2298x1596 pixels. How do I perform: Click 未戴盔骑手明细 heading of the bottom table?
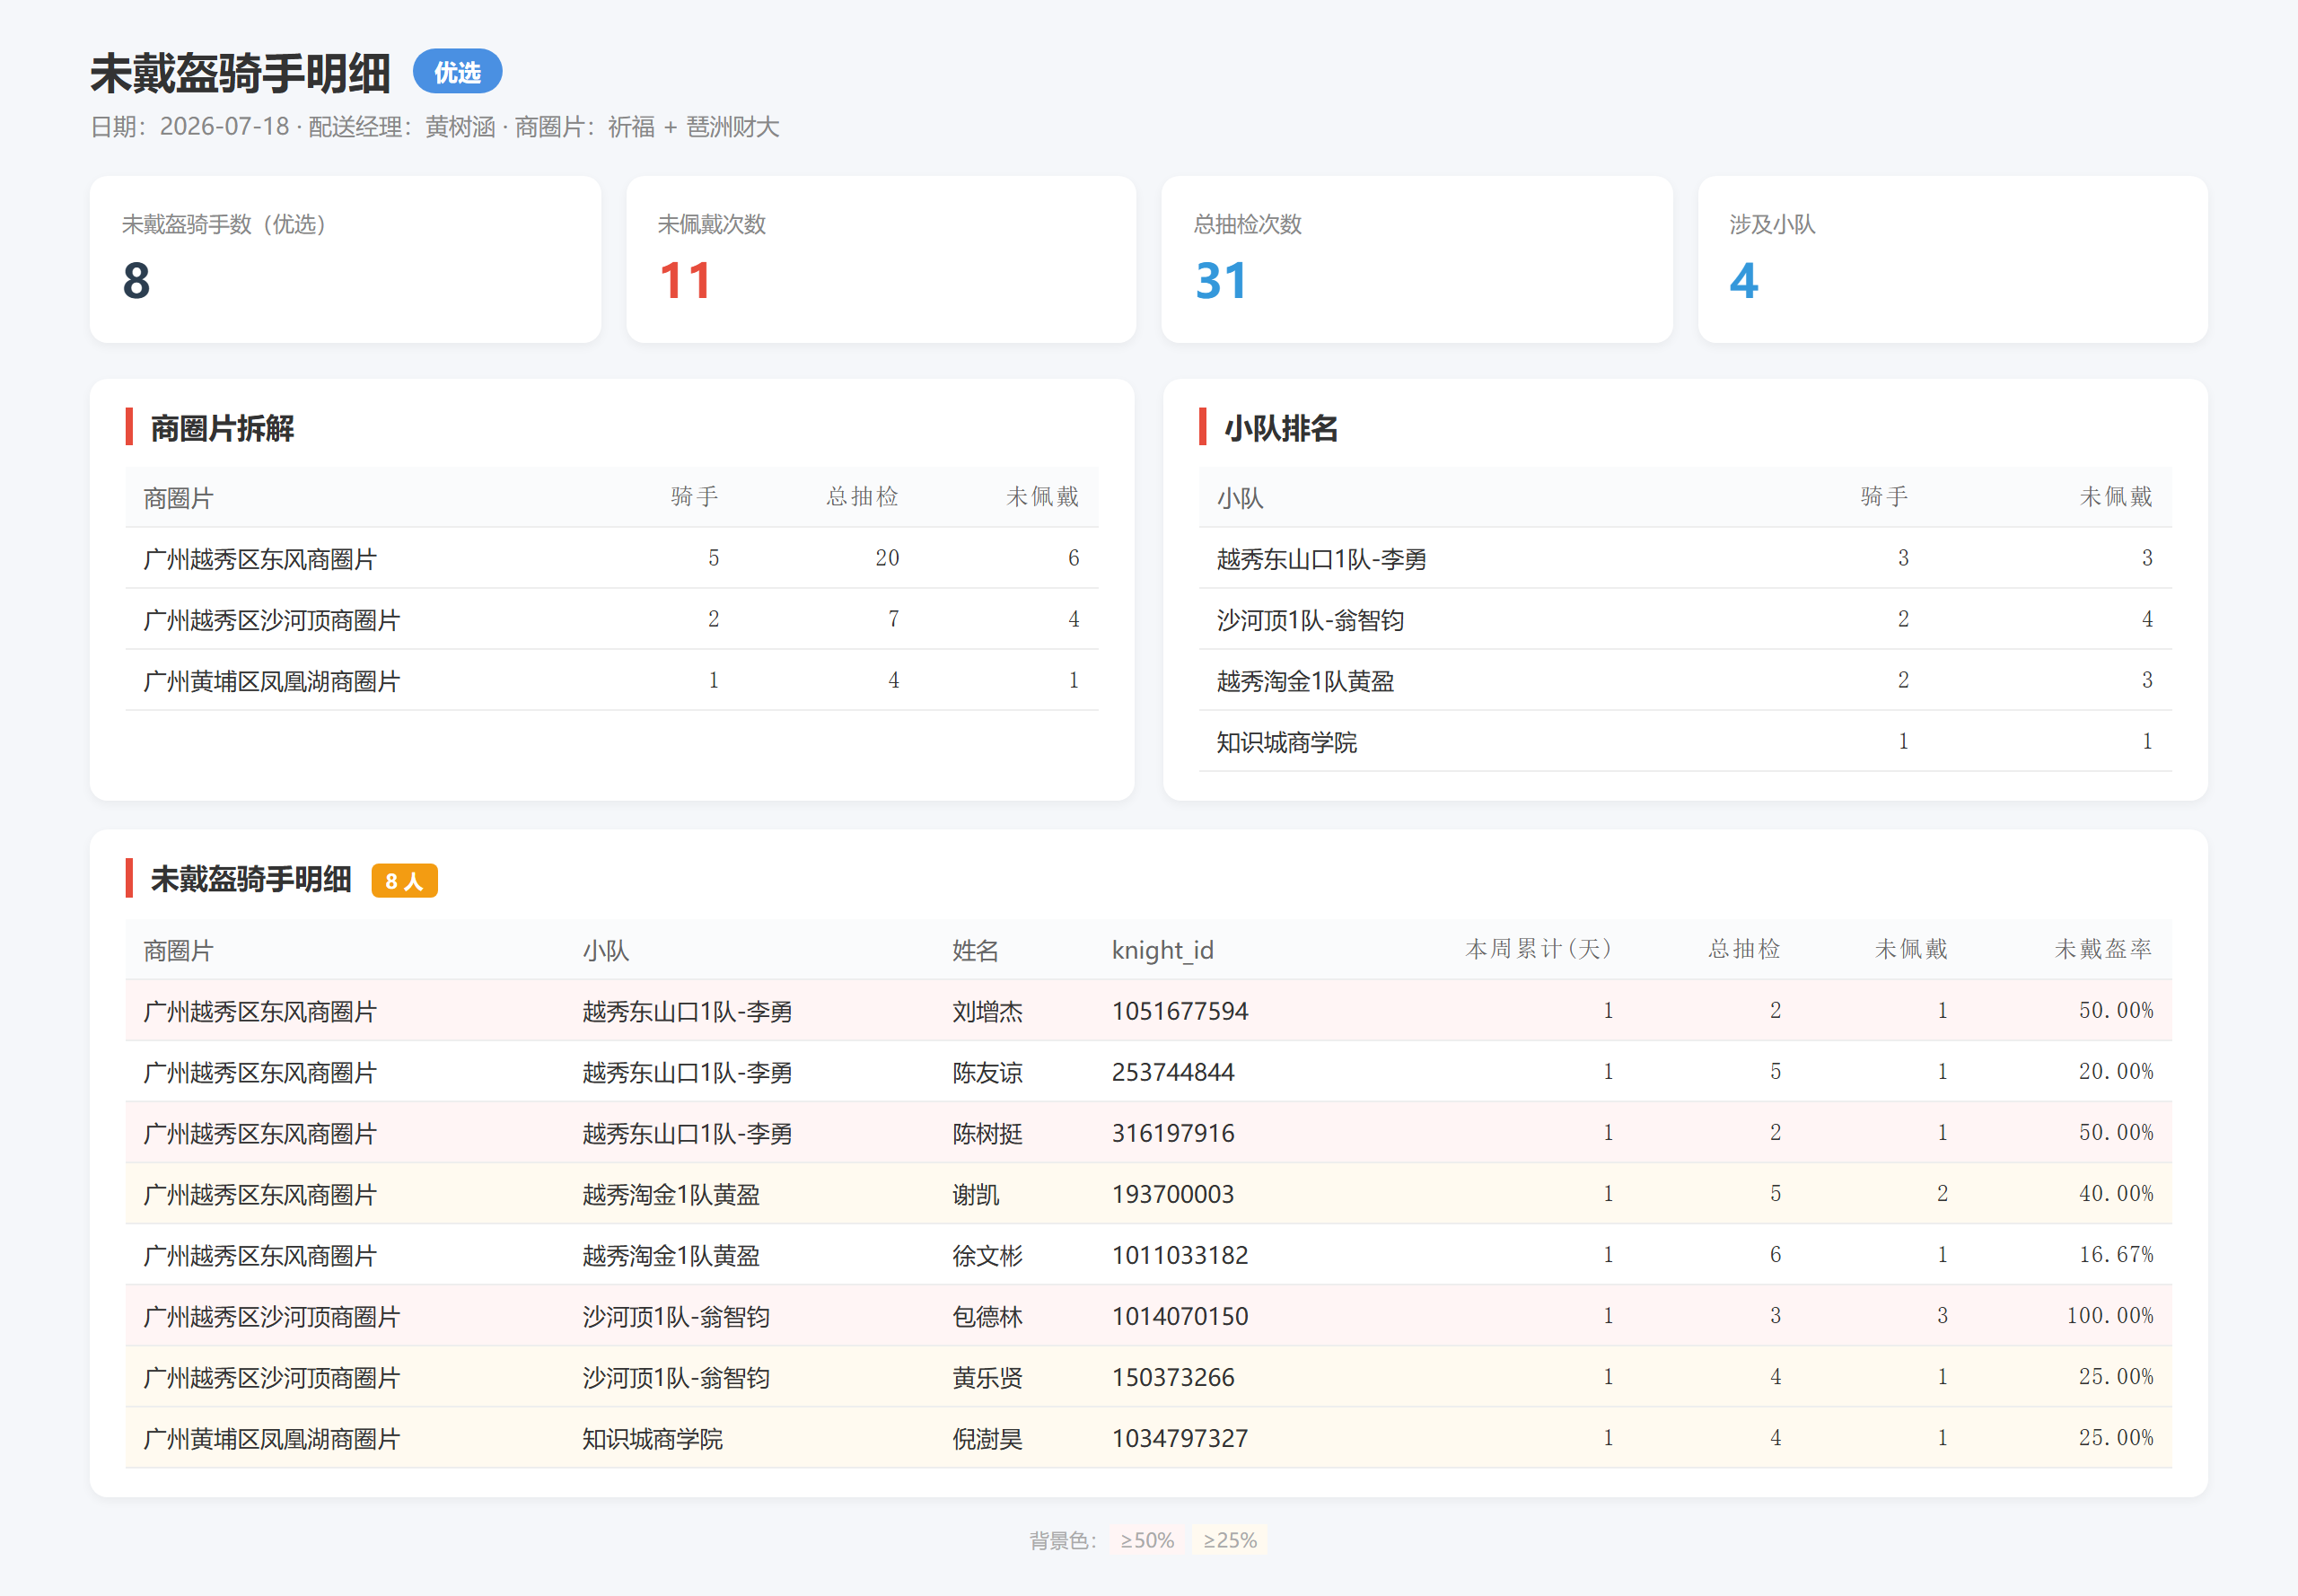click(x=251, y=879)
